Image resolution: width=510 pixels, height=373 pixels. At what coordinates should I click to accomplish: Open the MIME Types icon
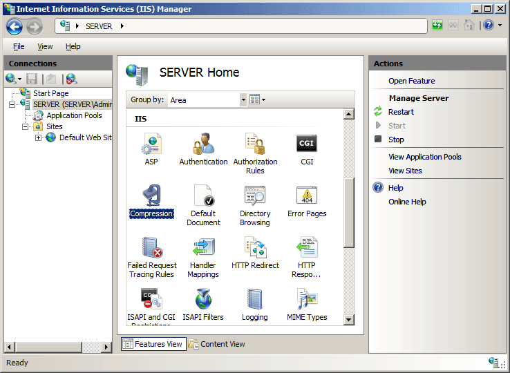307,300
